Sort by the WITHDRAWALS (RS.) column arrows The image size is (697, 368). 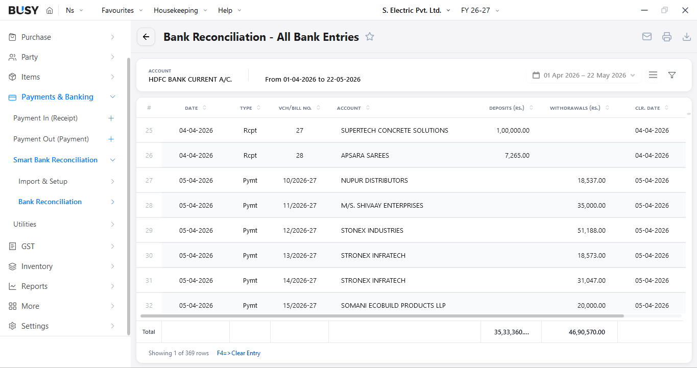click(608, 108)
